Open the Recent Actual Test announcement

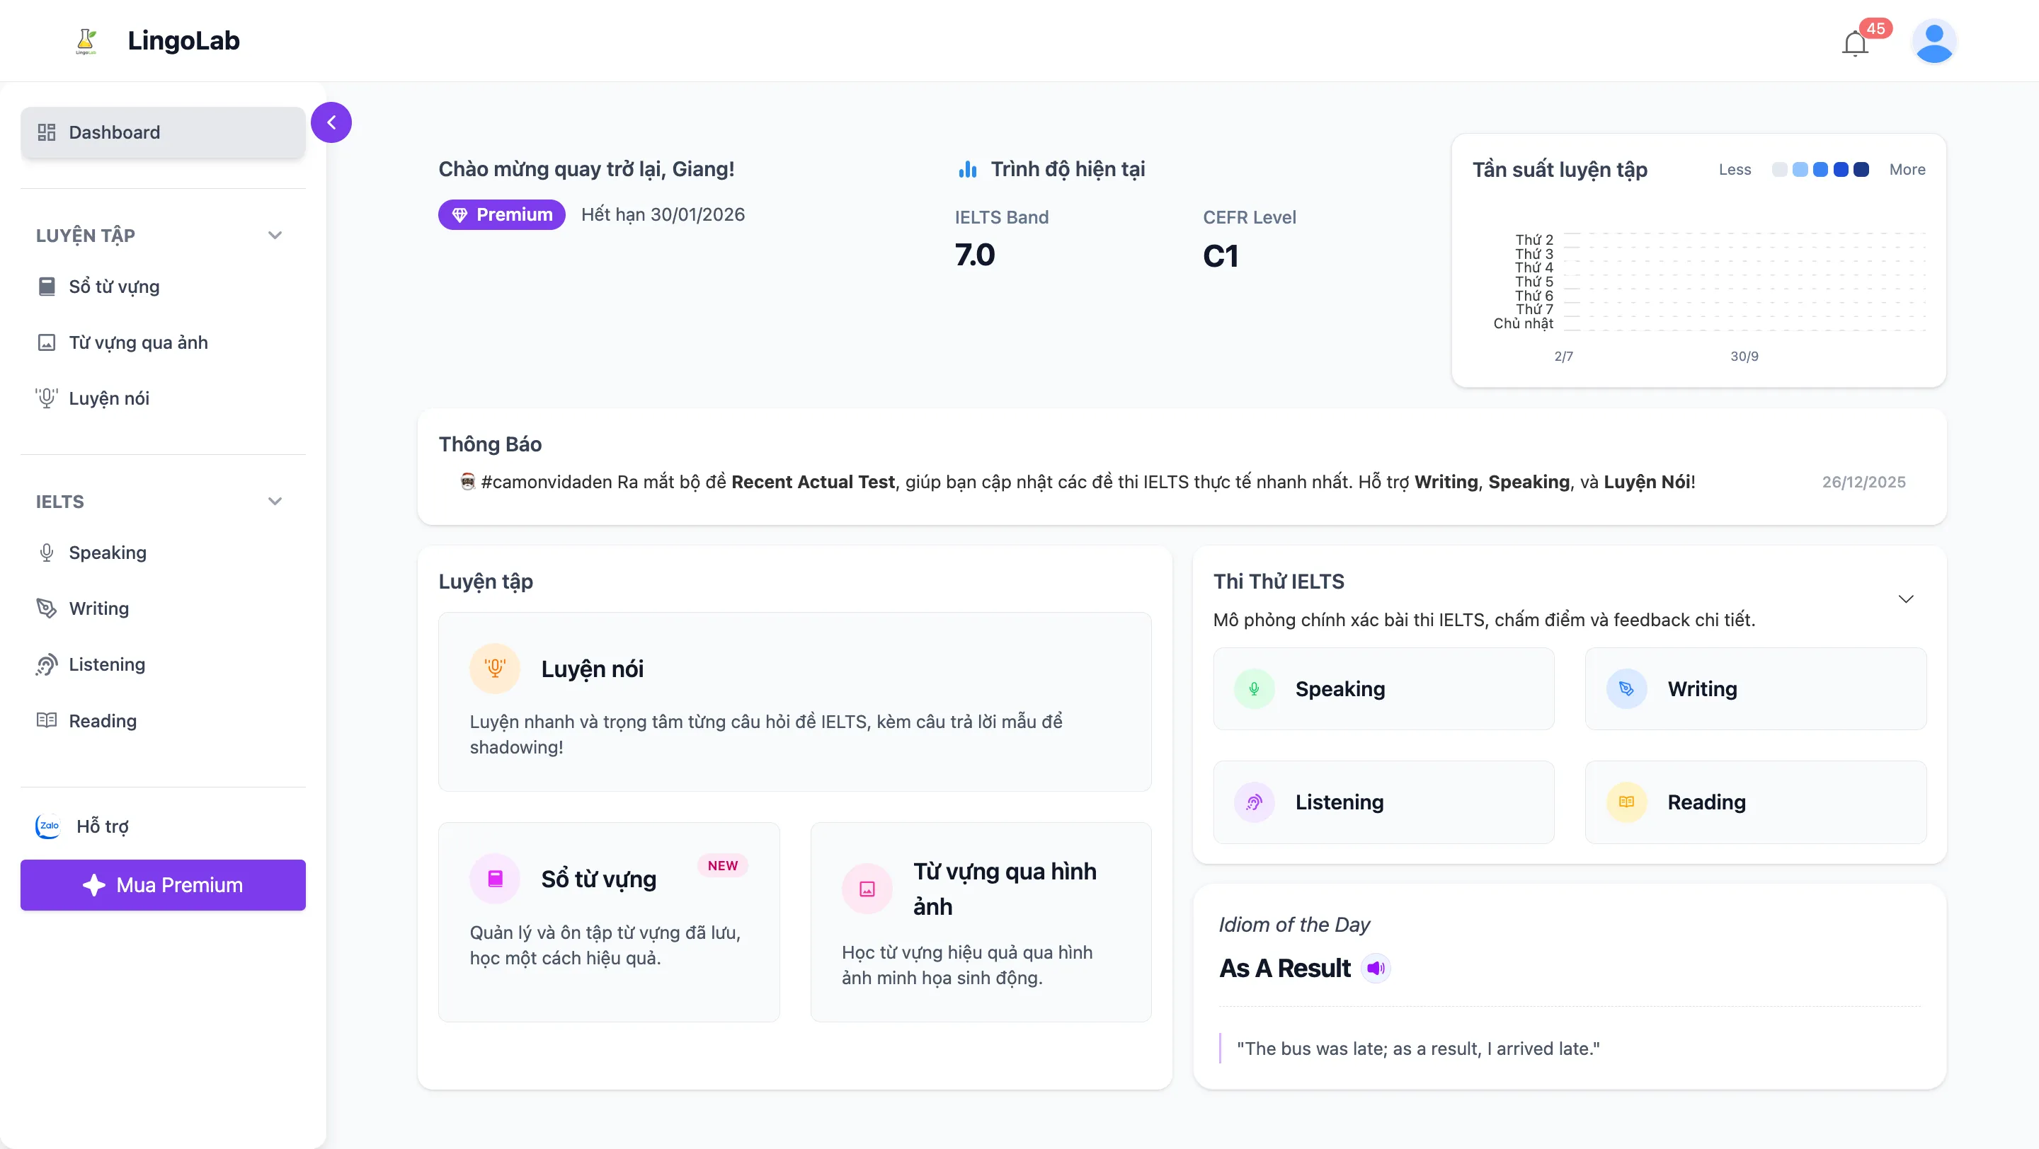point(812,482)
